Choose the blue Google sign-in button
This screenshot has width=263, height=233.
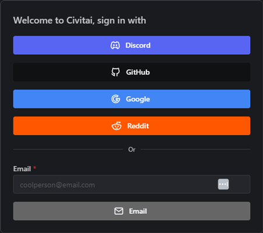(x=132, y=99)
